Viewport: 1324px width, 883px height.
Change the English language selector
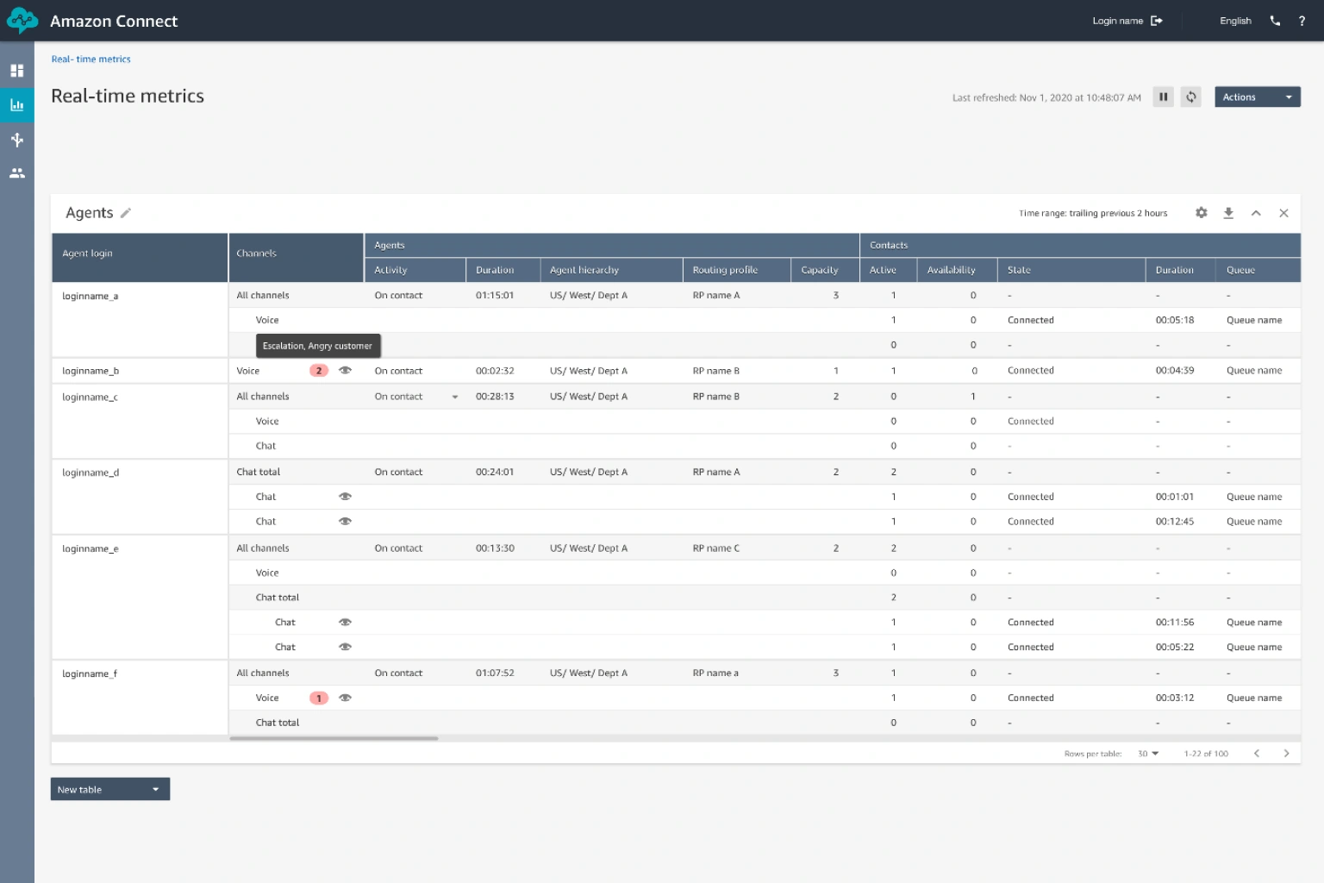click(1235, 21)
